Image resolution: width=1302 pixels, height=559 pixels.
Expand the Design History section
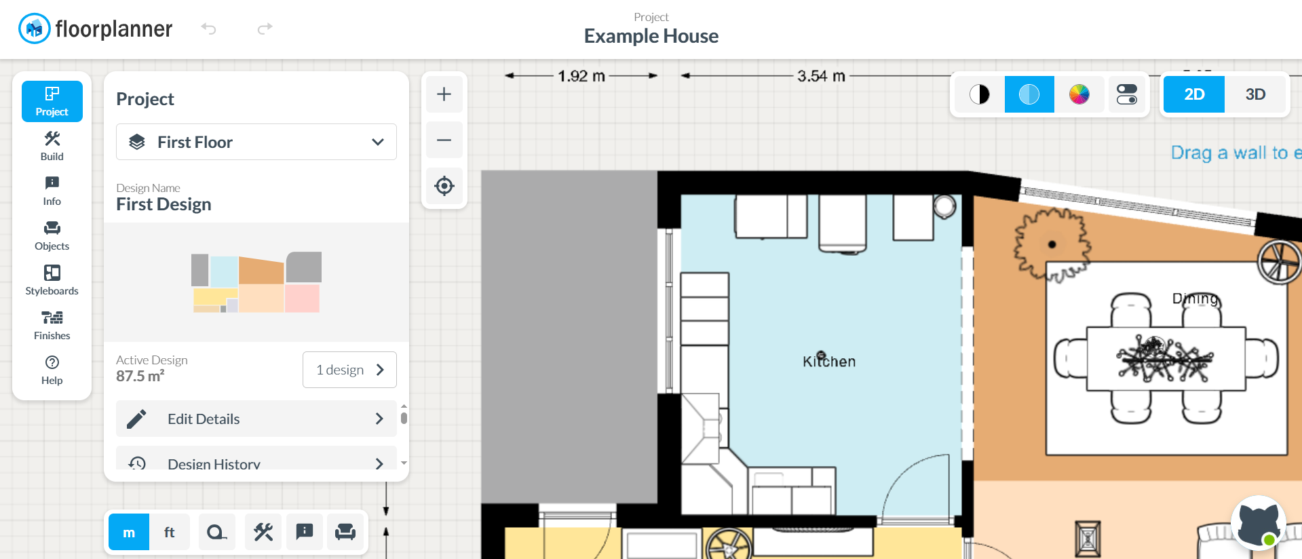(256, 462)
